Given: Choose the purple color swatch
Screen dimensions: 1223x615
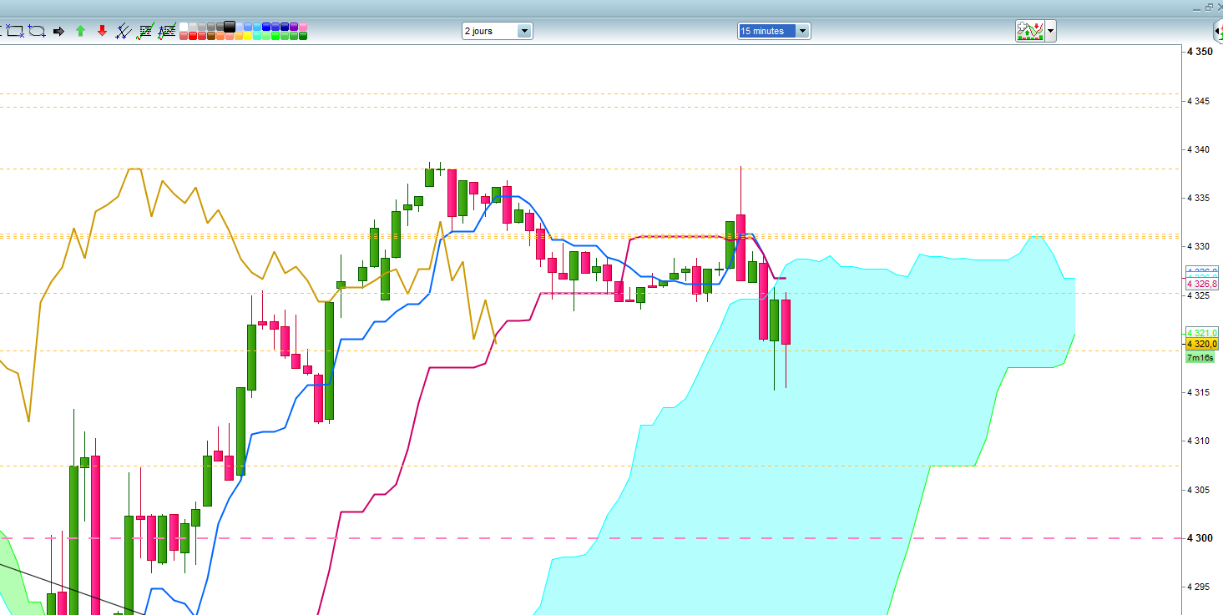Looking at the screenshot, I should [x=293, y=27].
